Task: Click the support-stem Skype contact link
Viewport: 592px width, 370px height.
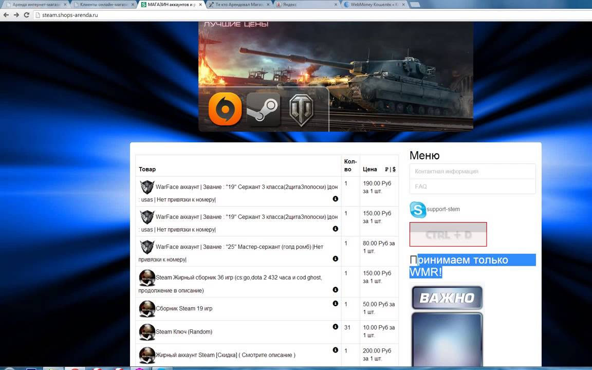Action: [x=443, y=209]
